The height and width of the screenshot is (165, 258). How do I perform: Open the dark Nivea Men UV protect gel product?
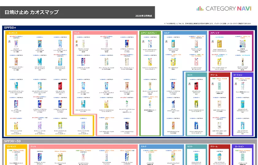point(127,126)
